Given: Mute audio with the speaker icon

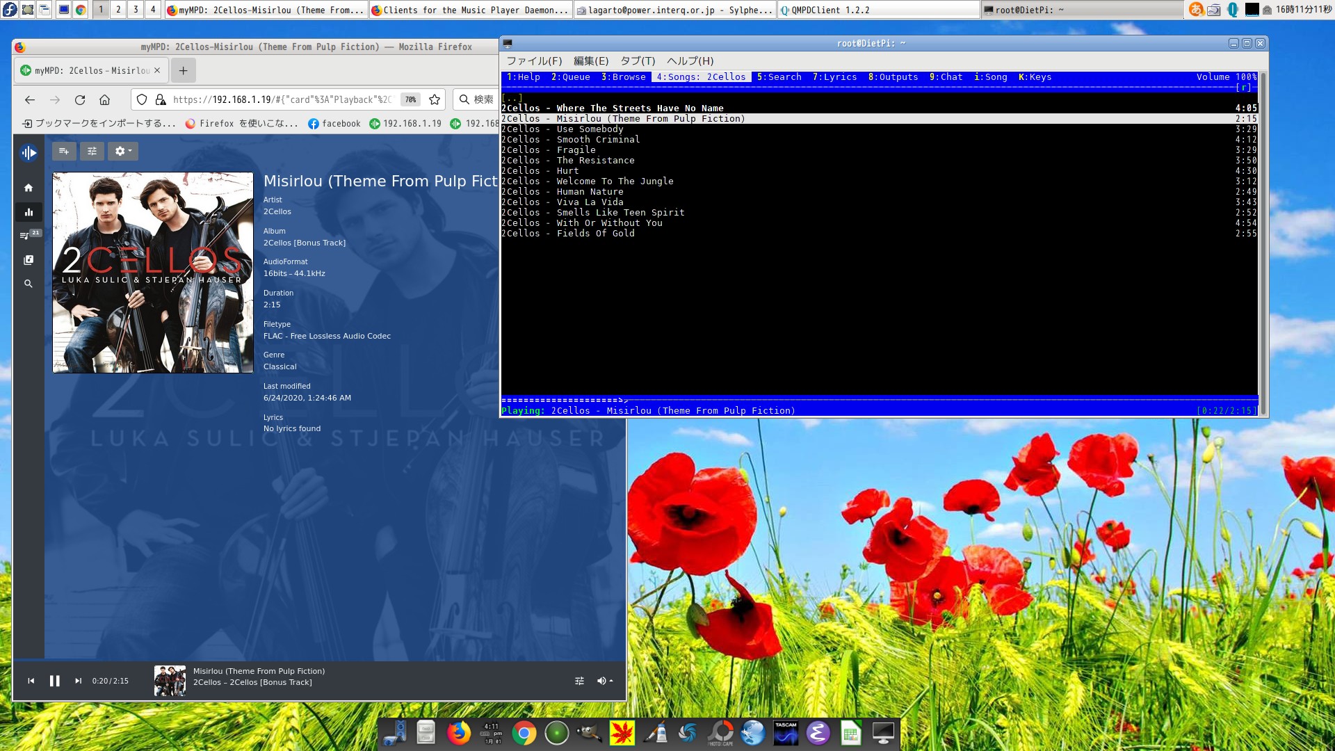Looking at the screenshot, I should 601,681.
